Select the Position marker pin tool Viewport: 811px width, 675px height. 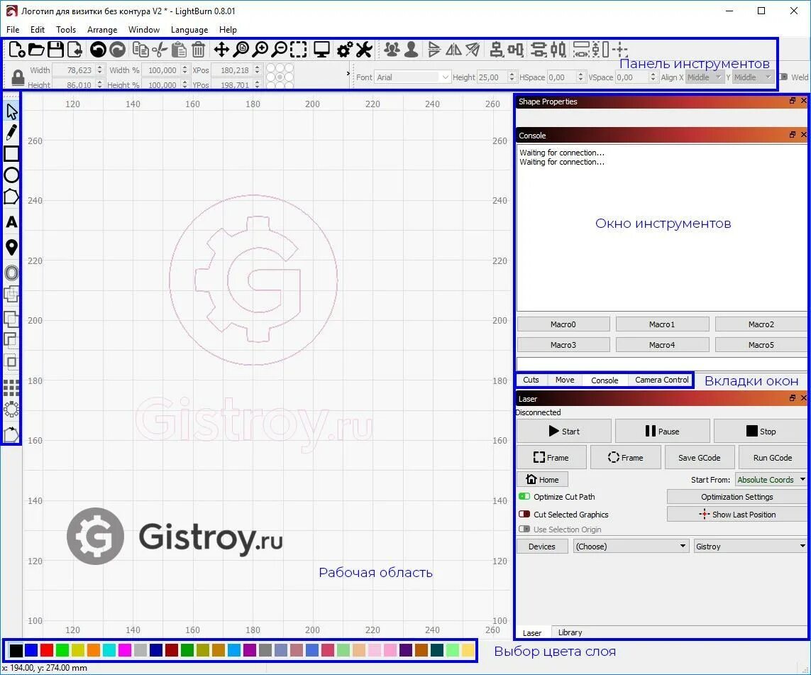(11, 247)
